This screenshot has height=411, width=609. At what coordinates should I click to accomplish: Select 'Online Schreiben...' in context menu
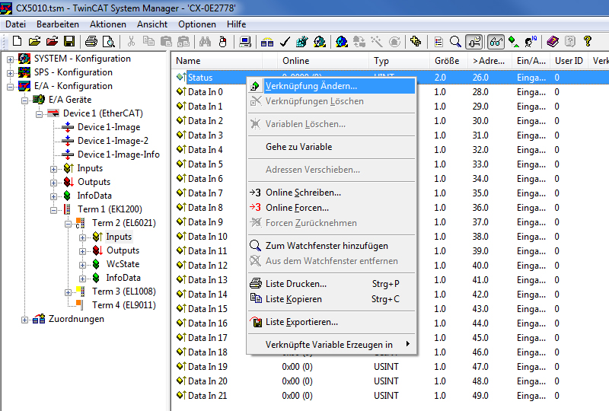pos(302,193)
